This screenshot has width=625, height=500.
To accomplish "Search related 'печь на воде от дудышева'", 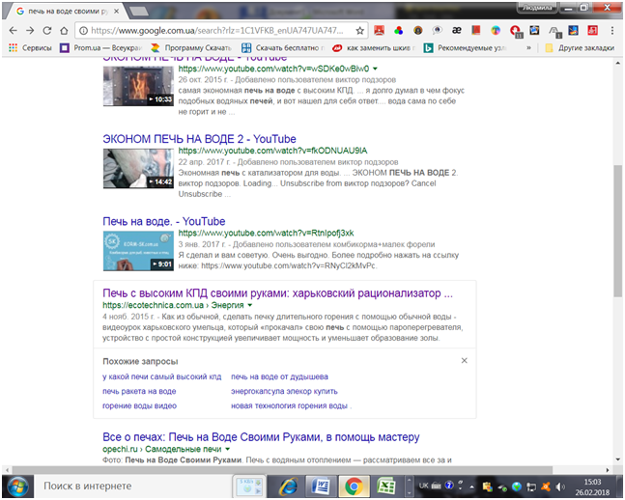I will [x=279, y=376].
